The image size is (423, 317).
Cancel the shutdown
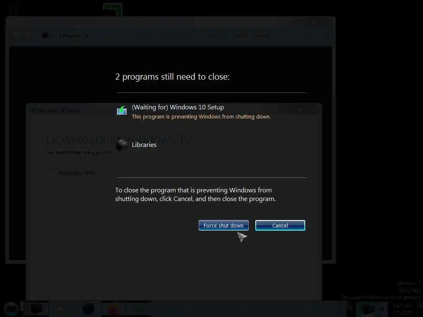pos(280,225)
